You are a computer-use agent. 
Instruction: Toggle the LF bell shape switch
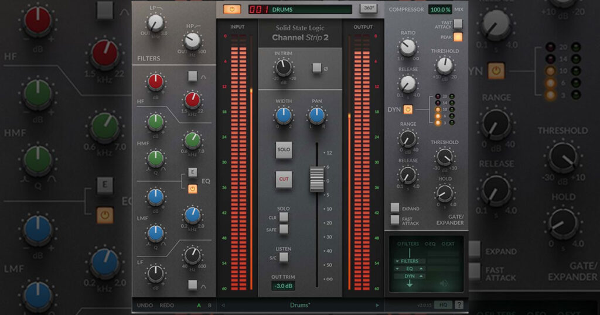pos(192,285)
